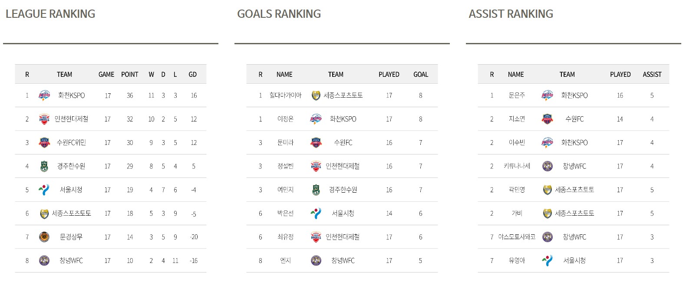Click the 문경상무 logo in league ranking

pos(44,237)
